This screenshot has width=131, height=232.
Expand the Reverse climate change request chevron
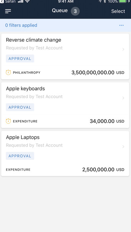123,49
